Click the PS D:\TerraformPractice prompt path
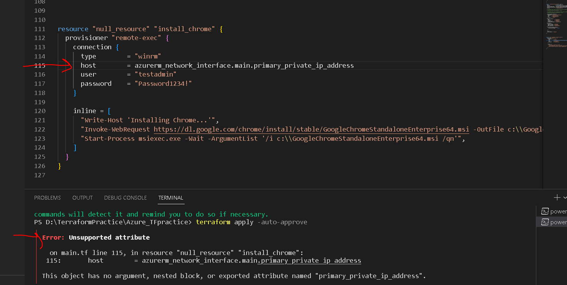 point(113,222)
